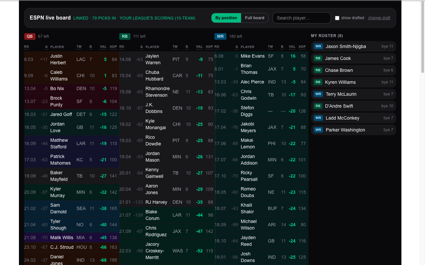Image resolution: width=425 pixels, height=265 pixels.
Task: Select Jordan Mason row
Action: 167,157
